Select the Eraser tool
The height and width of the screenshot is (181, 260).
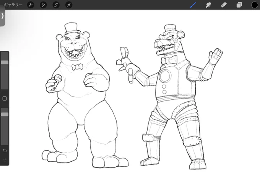[224, 5]
